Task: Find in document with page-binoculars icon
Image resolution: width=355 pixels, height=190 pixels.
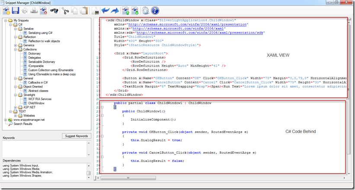Action: click(95, 11)
